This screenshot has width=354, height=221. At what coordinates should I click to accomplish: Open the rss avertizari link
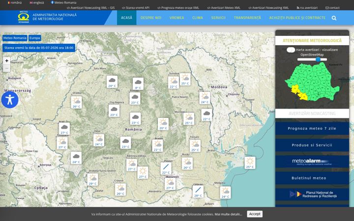(307, 8)
